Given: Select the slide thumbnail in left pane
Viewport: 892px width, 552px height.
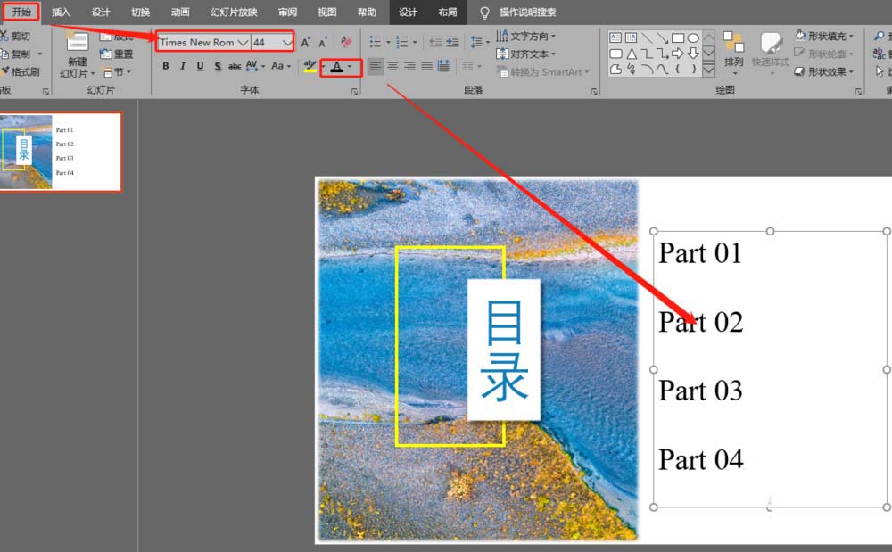Looking at the screenshot, I should pos(60,152).
